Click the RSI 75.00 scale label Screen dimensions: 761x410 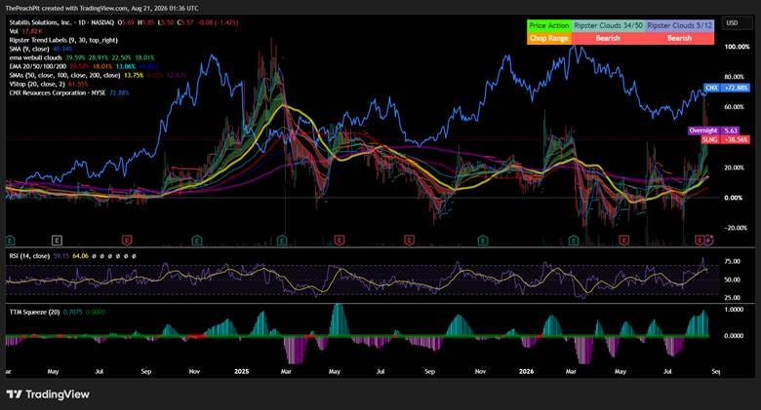click(732, 261)
